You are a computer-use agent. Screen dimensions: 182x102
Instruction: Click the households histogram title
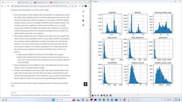point(112,63)
